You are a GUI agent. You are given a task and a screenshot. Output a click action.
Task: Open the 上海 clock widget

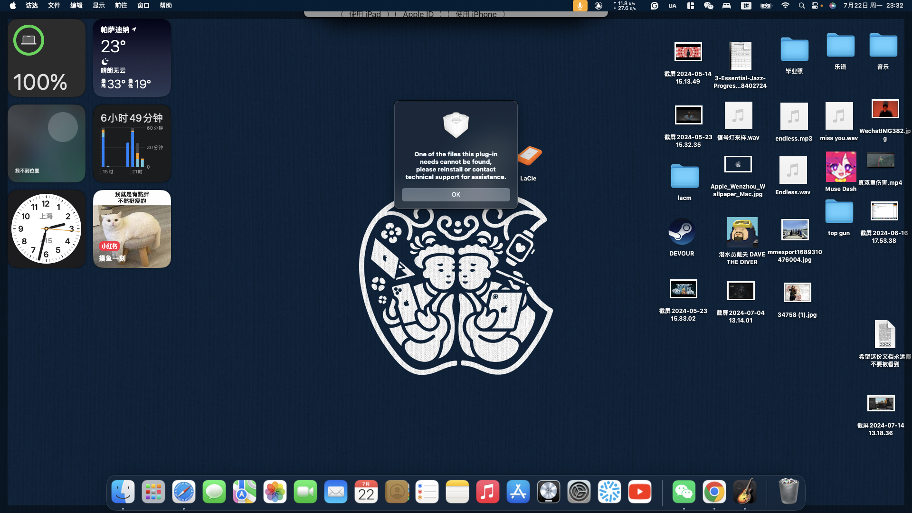[x=47, y=229]
